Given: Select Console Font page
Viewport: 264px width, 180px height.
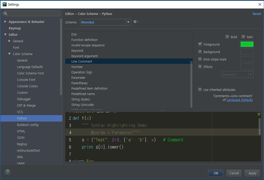Looking at the screenshot, I should pyautogui.click(x=26, y=79).
